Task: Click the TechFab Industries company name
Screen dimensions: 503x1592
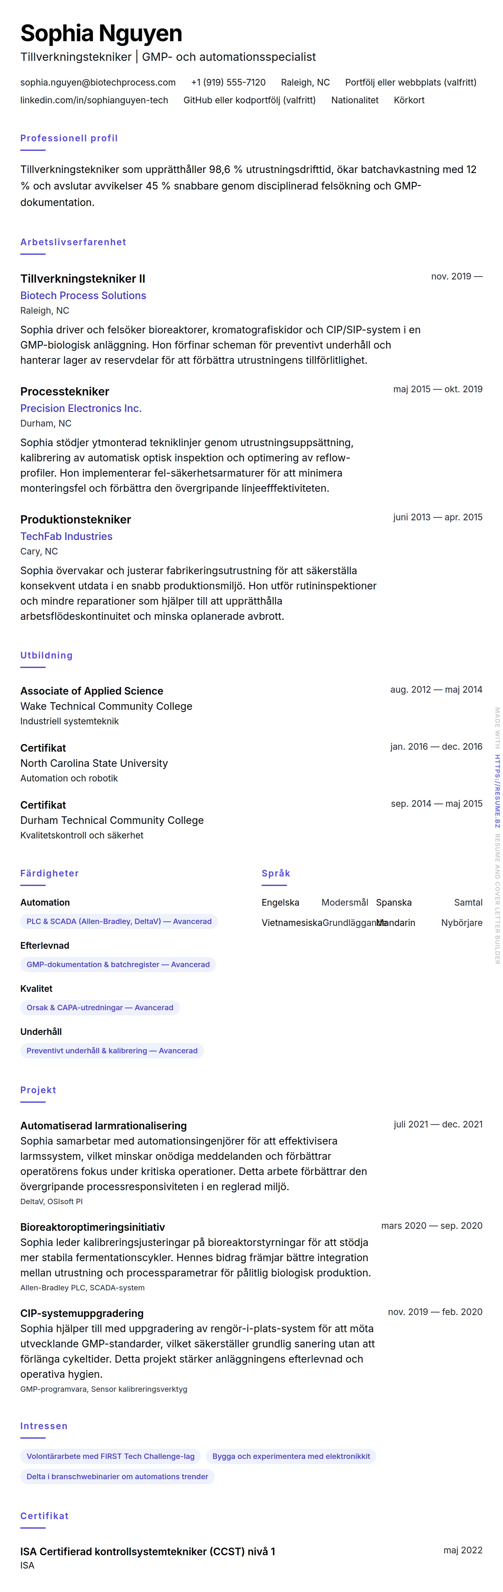Action: (66, 536)
